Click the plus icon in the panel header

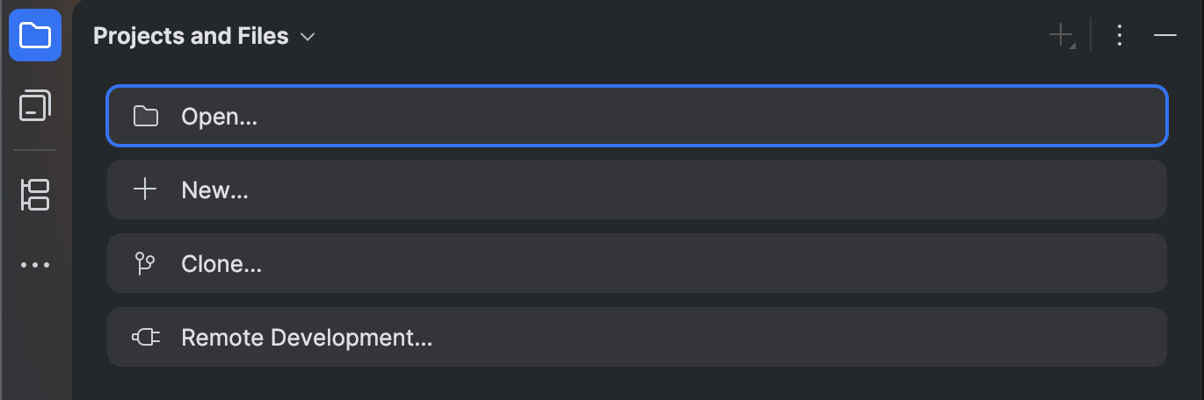click(1060, 35)
